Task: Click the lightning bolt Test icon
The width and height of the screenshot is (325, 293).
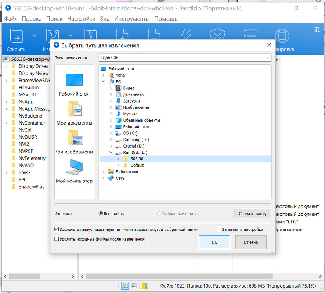Action: [186, 34]
